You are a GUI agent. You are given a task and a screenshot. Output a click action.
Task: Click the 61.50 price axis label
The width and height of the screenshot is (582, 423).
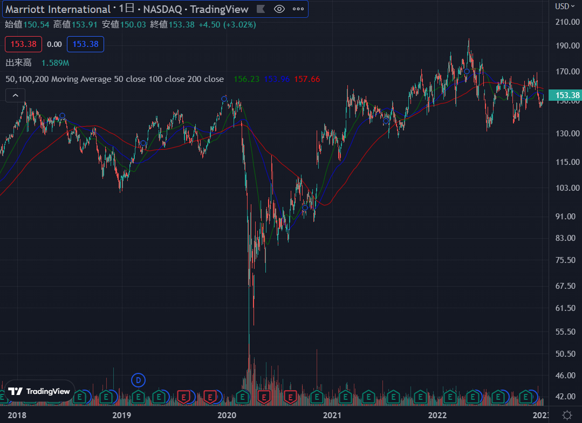click(566, 308)
